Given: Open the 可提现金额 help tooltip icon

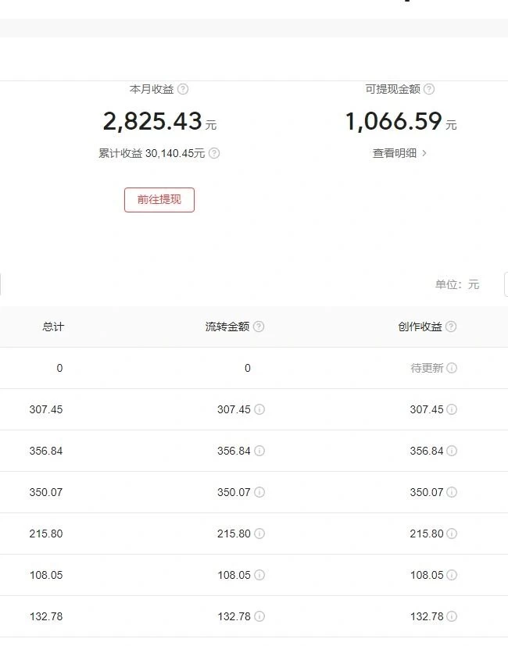Looking at the screenshot, I should coord(428,89).
